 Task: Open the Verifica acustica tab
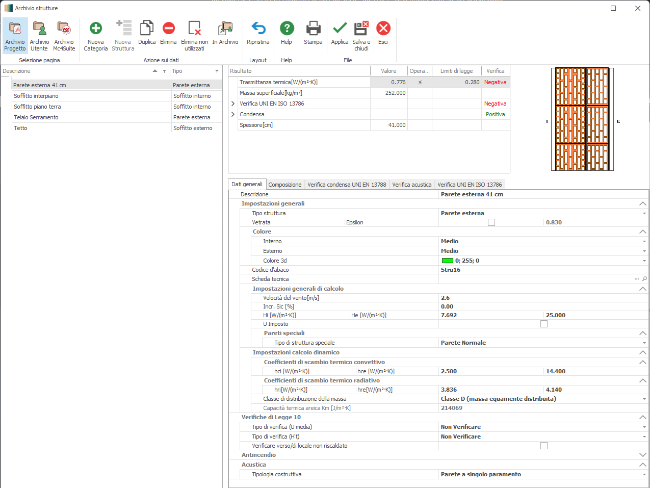point(411,185)
